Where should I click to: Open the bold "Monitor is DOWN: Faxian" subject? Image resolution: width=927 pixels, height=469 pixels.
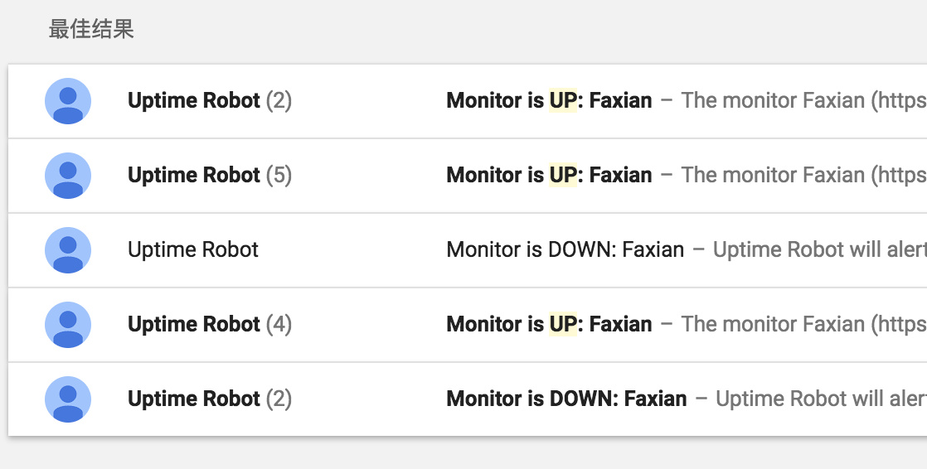click(x=566, y=399)
